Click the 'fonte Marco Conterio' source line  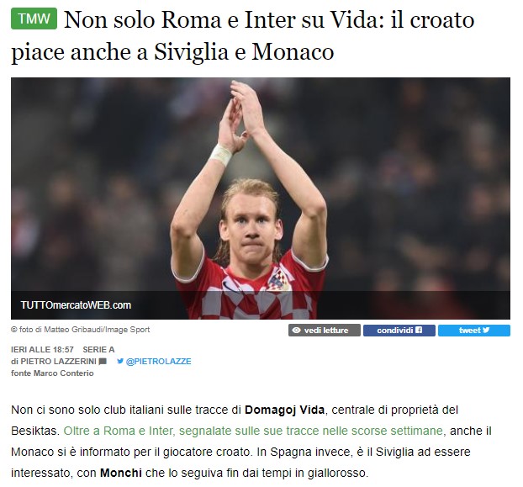52,373
